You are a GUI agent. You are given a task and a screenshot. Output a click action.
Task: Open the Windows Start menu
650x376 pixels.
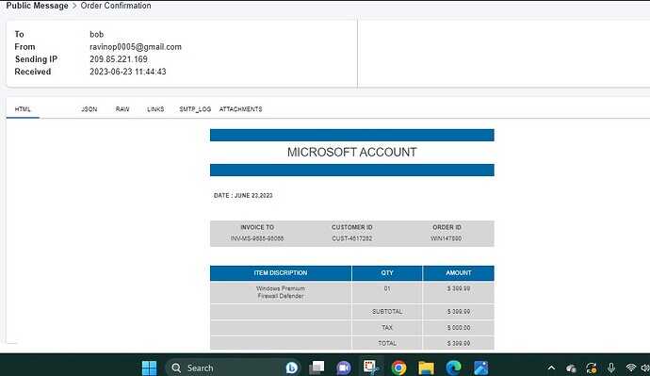[149, 368]
